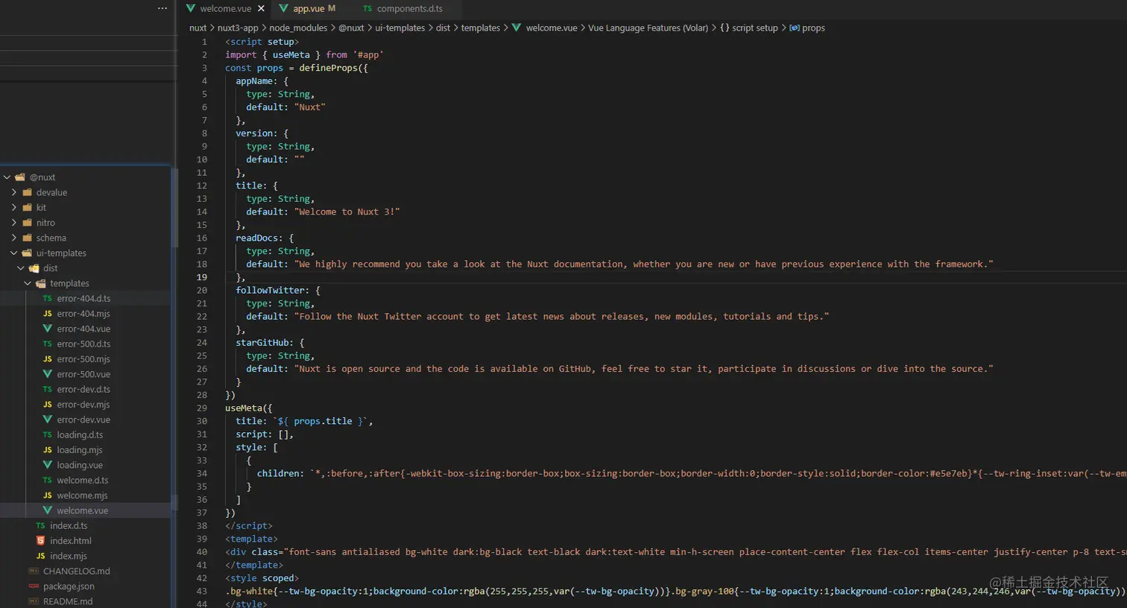The height and width of the screenshot is (608, 1127).
Task: Switch to the app.vue editor tab
Action: [x=307, y=9]
